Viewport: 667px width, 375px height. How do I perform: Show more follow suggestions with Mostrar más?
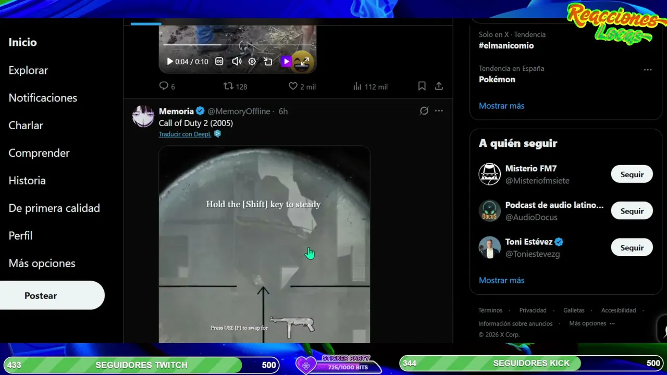(501, 280)
